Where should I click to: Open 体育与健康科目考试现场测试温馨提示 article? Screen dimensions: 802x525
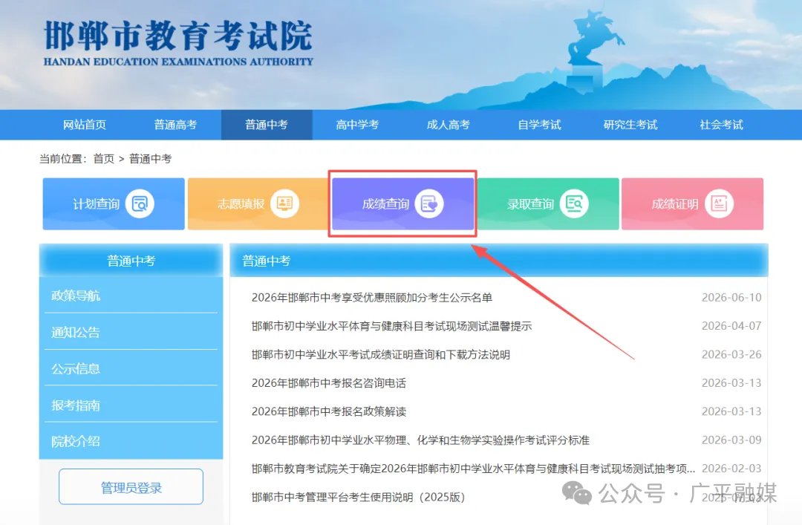pyautogui.click(x=392, y=326)
